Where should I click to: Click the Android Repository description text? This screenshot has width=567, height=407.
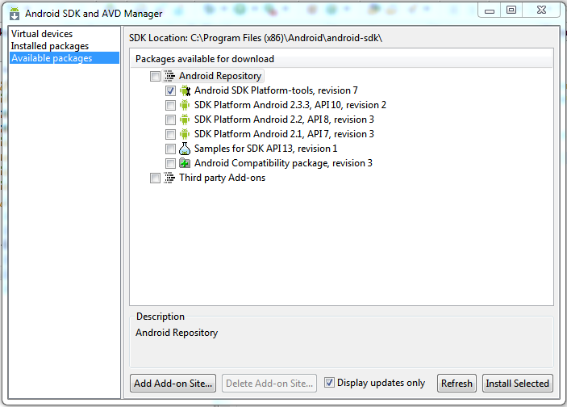click(x=177, y=333)
